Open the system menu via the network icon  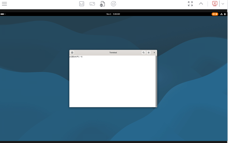pyautogui.click(x=222, y=14)
